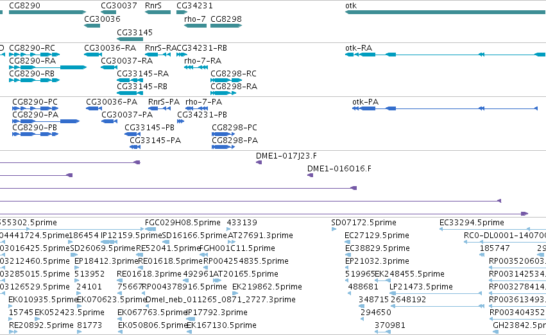
Task: Click EST SD16166.5prime
Action: (194, 236)
